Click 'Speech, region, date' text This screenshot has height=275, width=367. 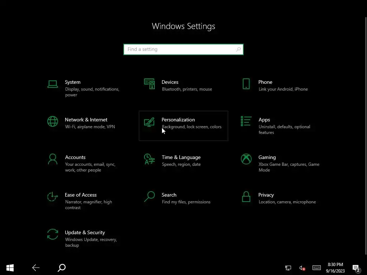pyautogui.click(x=181, y=164)
